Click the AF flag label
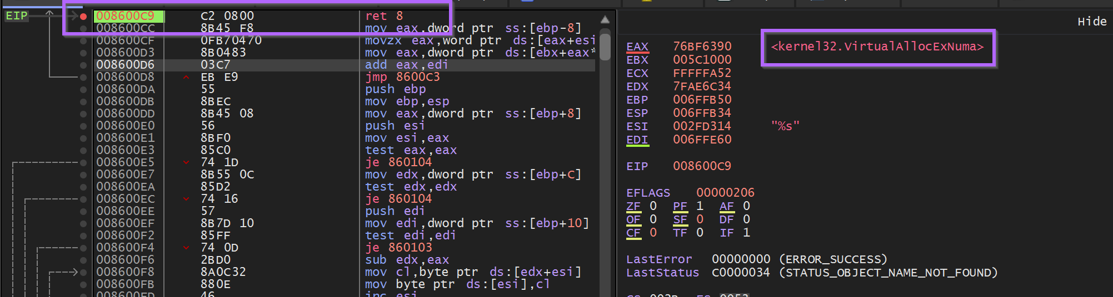The image size is (1113, 297). 727,206
